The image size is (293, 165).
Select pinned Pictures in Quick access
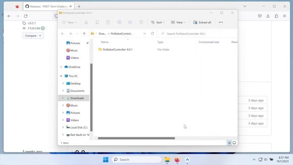click(x=73, y=43)
